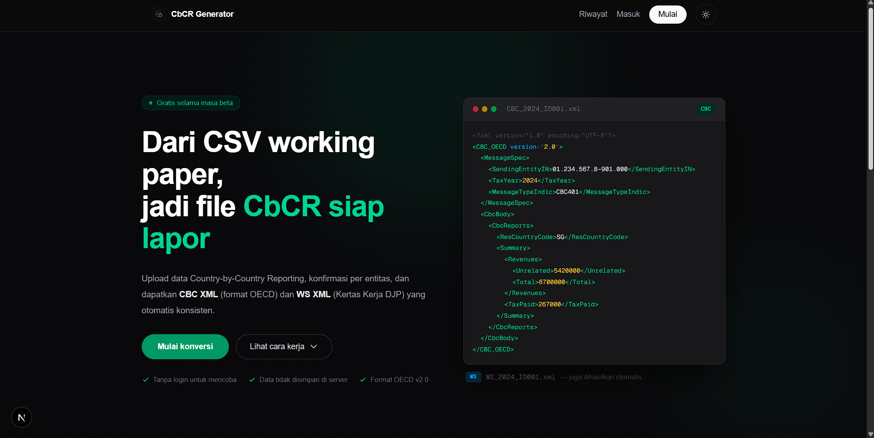Click the Total 6700000 line
The image size is (874, 438).
(x=553, y=282)
